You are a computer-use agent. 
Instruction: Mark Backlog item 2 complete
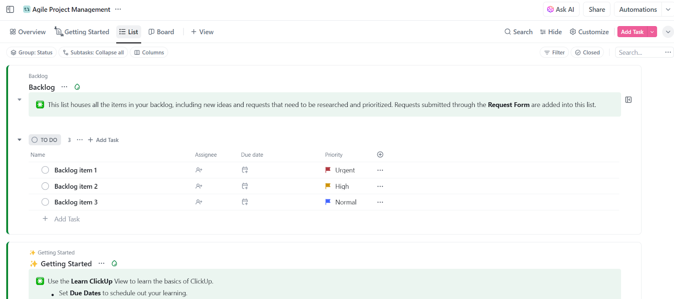pos(45,186)
